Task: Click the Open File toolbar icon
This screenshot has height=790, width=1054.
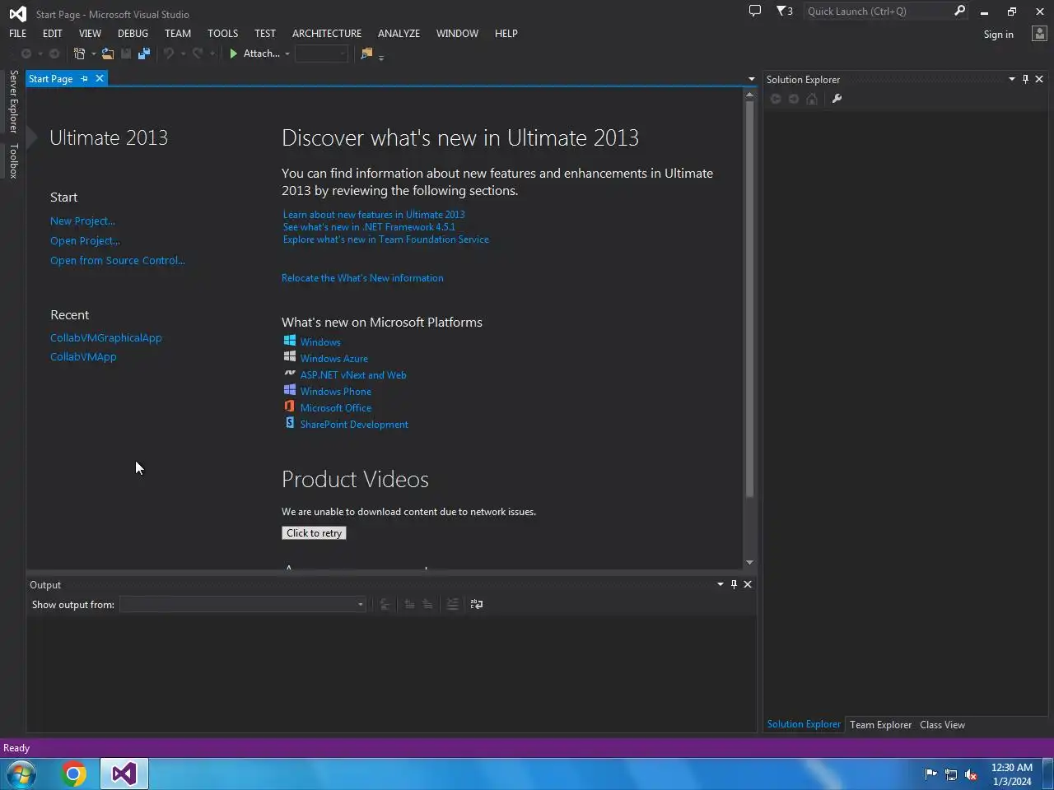Action: 108,53
